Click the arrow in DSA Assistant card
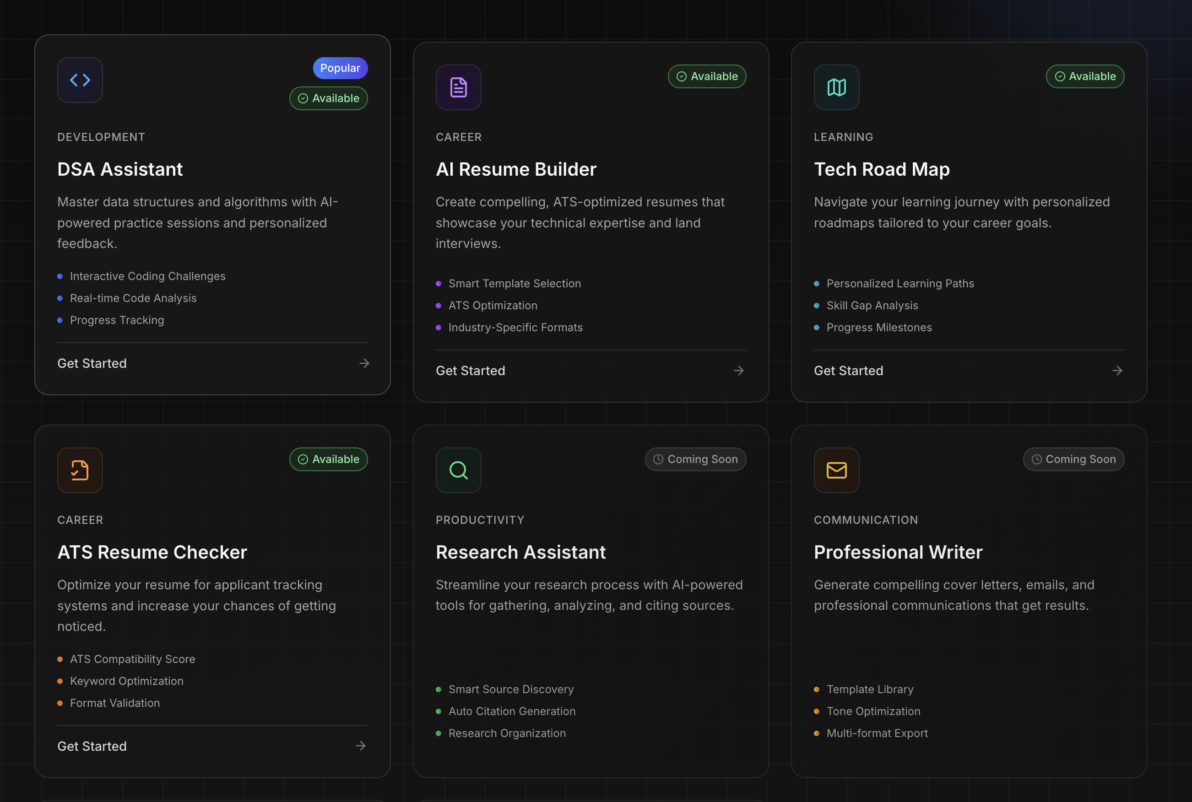The image size is (1192, 802). [x=364, y=363]
